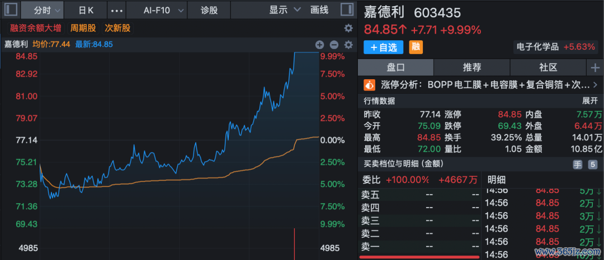Add stock via +自选 button

[x=383, y=47]
